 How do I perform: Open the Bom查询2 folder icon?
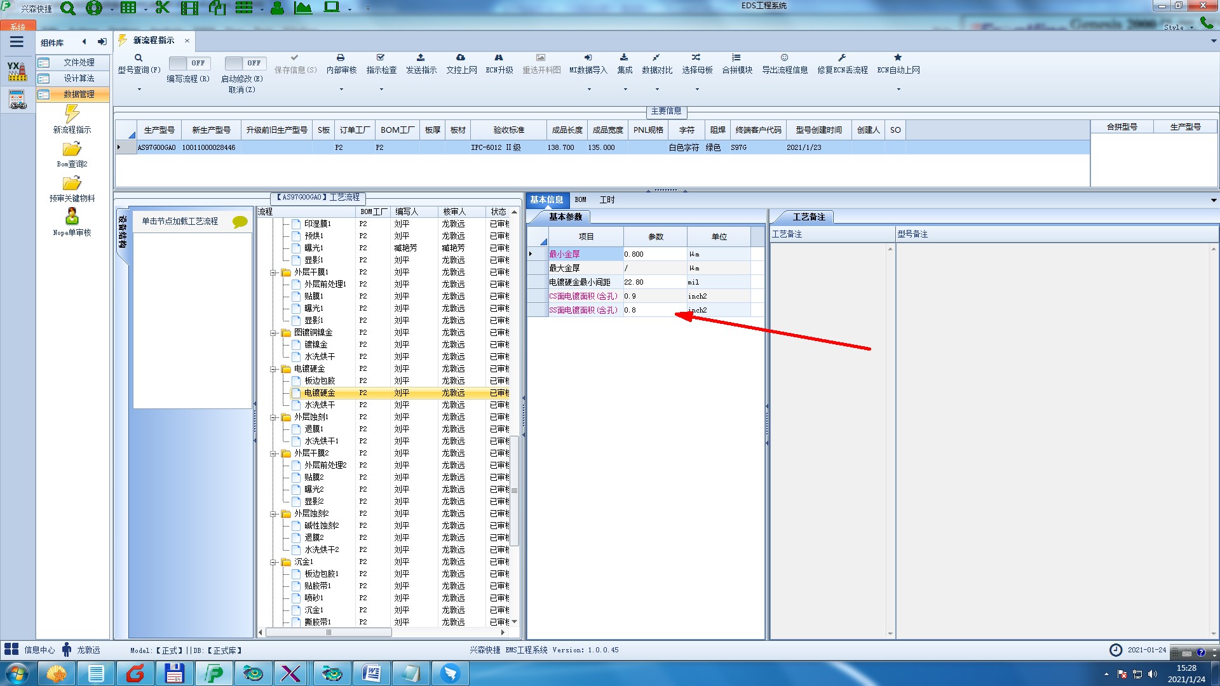pos(72,149)
